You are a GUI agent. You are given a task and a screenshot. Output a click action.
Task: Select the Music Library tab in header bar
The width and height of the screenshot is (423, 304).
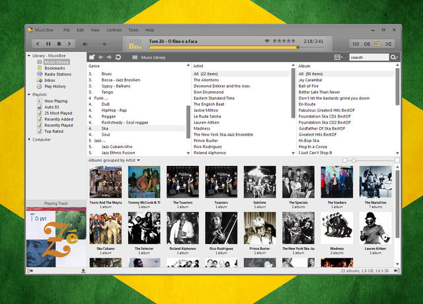coord(149,57)
